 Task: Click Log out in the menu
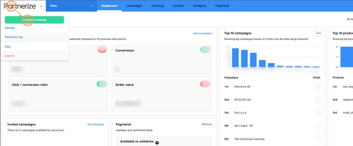tap(9, 55)
